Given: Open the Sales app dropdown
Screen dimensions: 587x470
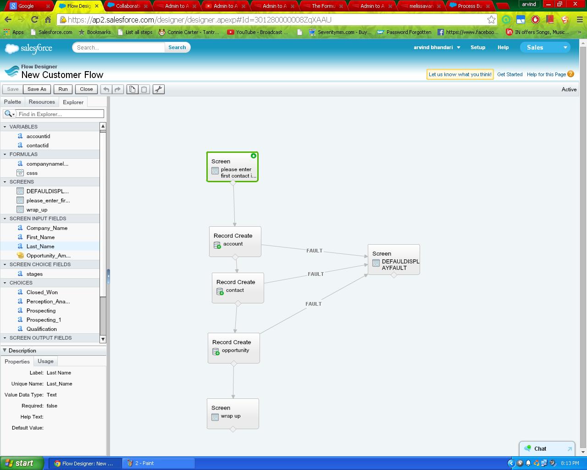Looking at the screenshot, I should pos(545,47).
